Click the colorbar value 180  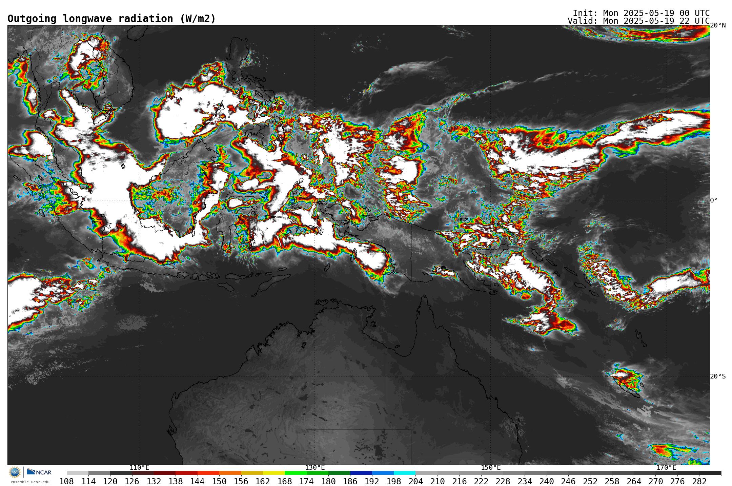328,482
